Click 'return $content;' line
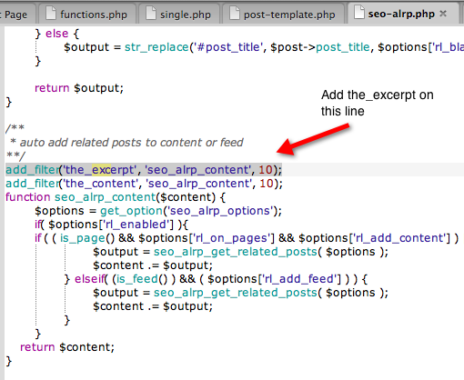The width and height of the screenshot is (464, 380). click(67, 347)
